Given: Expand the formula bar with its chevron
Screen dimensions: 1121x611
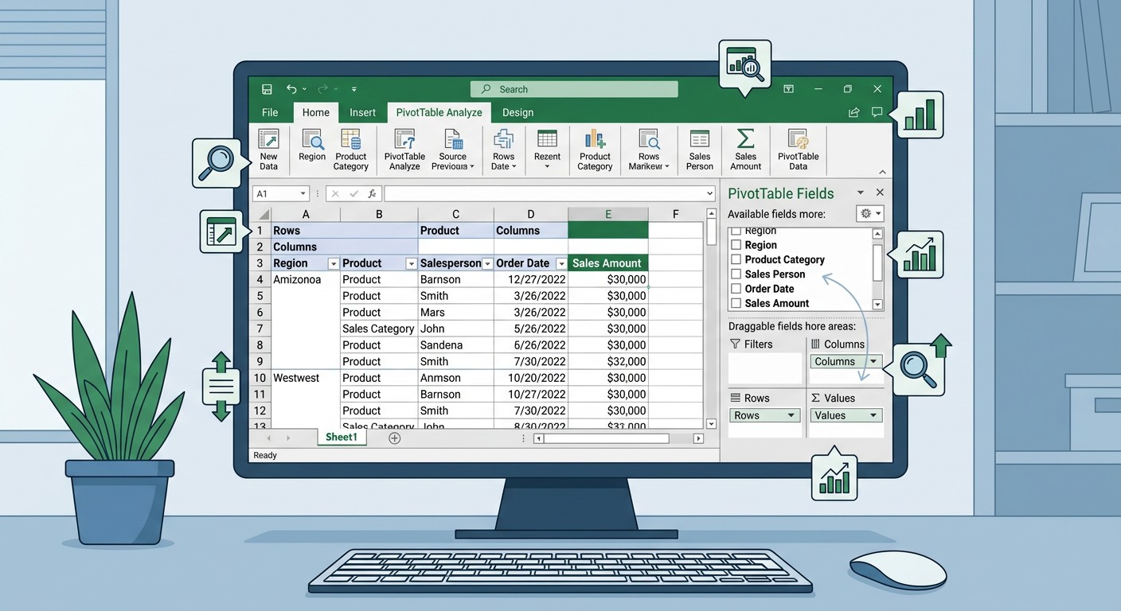Looking at the screenshot, I should (709, 193).
